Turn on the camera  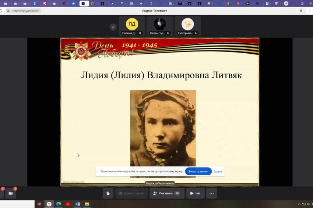click(x=11, y=193)
